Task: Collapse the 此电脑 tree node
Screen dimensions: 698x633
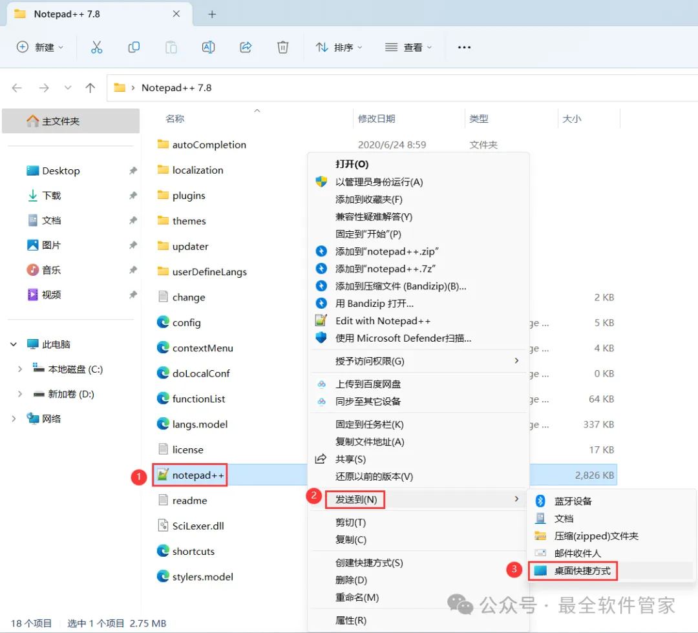Action: [x=14, y=344]
